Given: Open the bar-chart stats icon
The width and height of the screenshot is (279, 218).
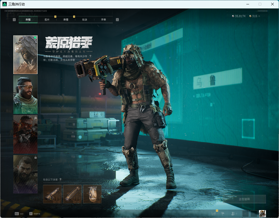Looking at the screenshot, I should [213, 214].
